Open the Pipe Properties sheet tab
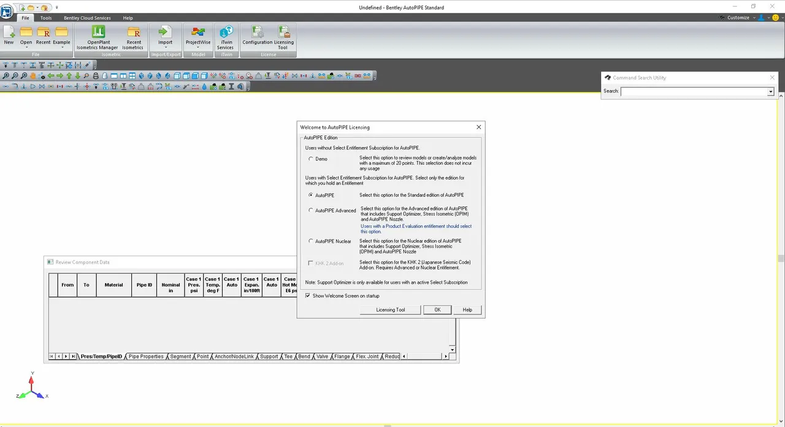 [x=146, y=357]
